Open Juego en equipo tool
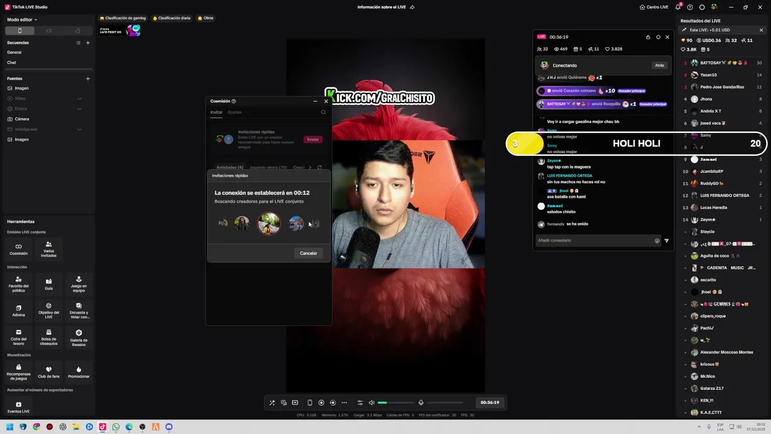Viewport: 771px width, 434px height. 78,285
